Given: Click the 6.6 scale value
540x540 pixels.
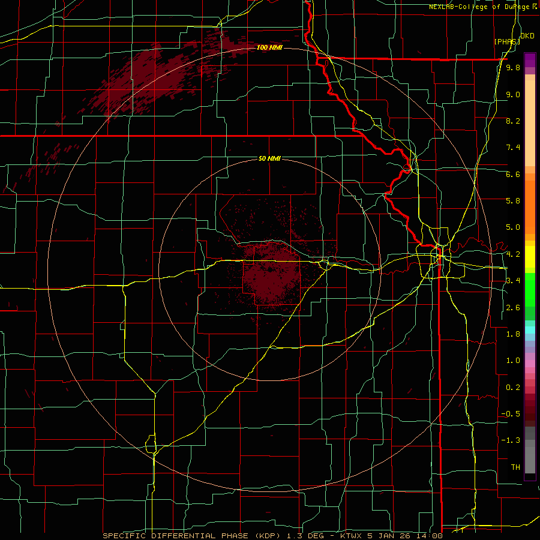Looking at the screenshot, I should pos(513,174).
